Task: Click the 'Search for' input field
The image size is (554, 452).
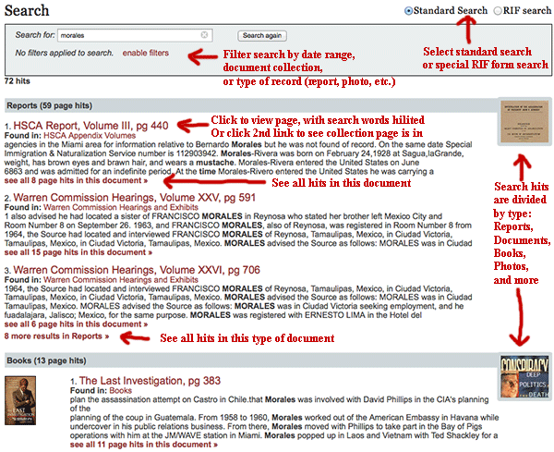Action: 135,35
